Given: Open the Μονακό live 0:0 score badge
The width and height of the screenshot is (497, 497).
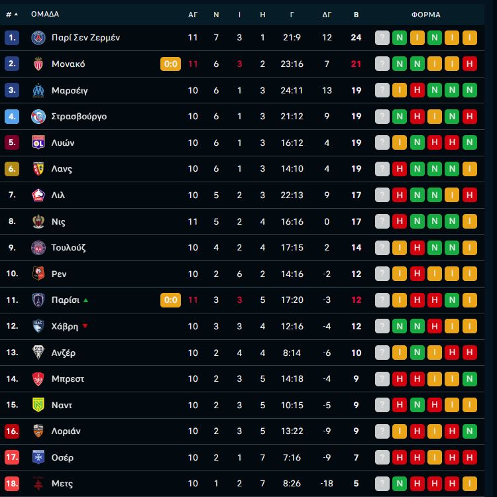Looking at the screenshot, I should tap(170, 64).
